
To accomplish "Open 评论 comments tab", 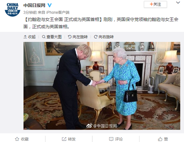I will tap(116, 139).
